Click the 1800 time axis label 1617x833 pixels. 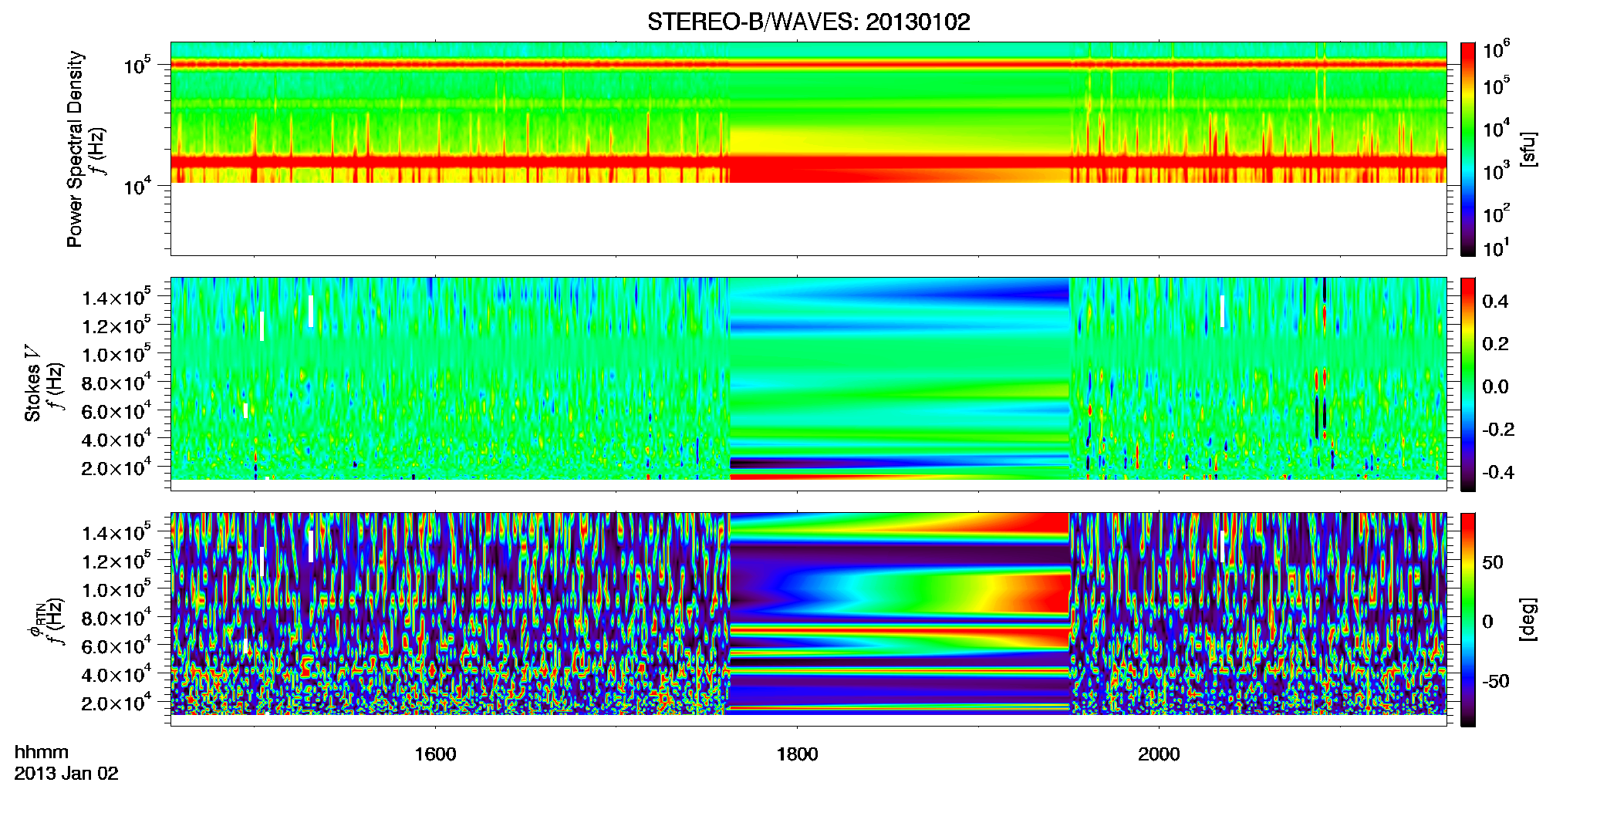click(x=797, y=754)
